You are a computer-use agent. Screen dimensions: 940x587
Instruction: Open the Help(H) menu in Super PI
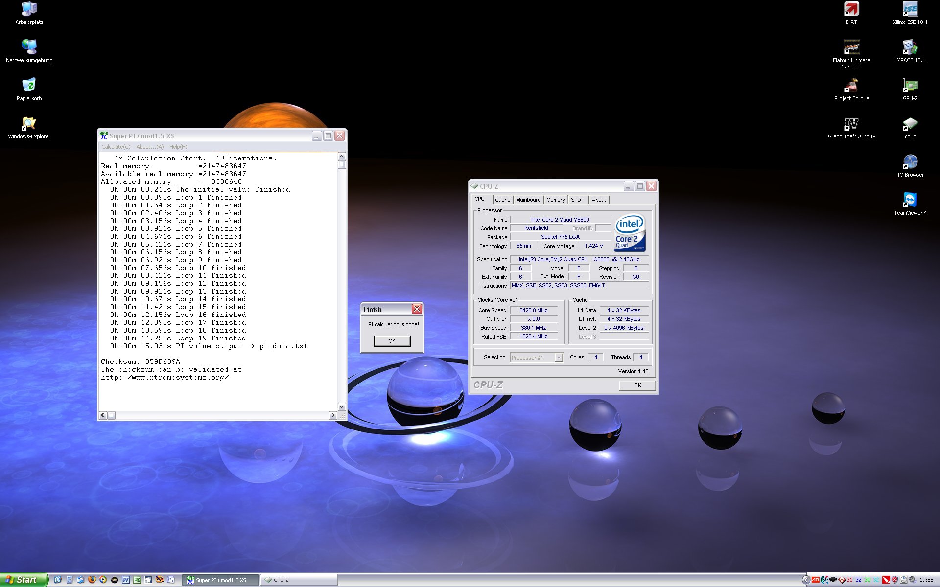pyautogui.click(x=178, y=147)
